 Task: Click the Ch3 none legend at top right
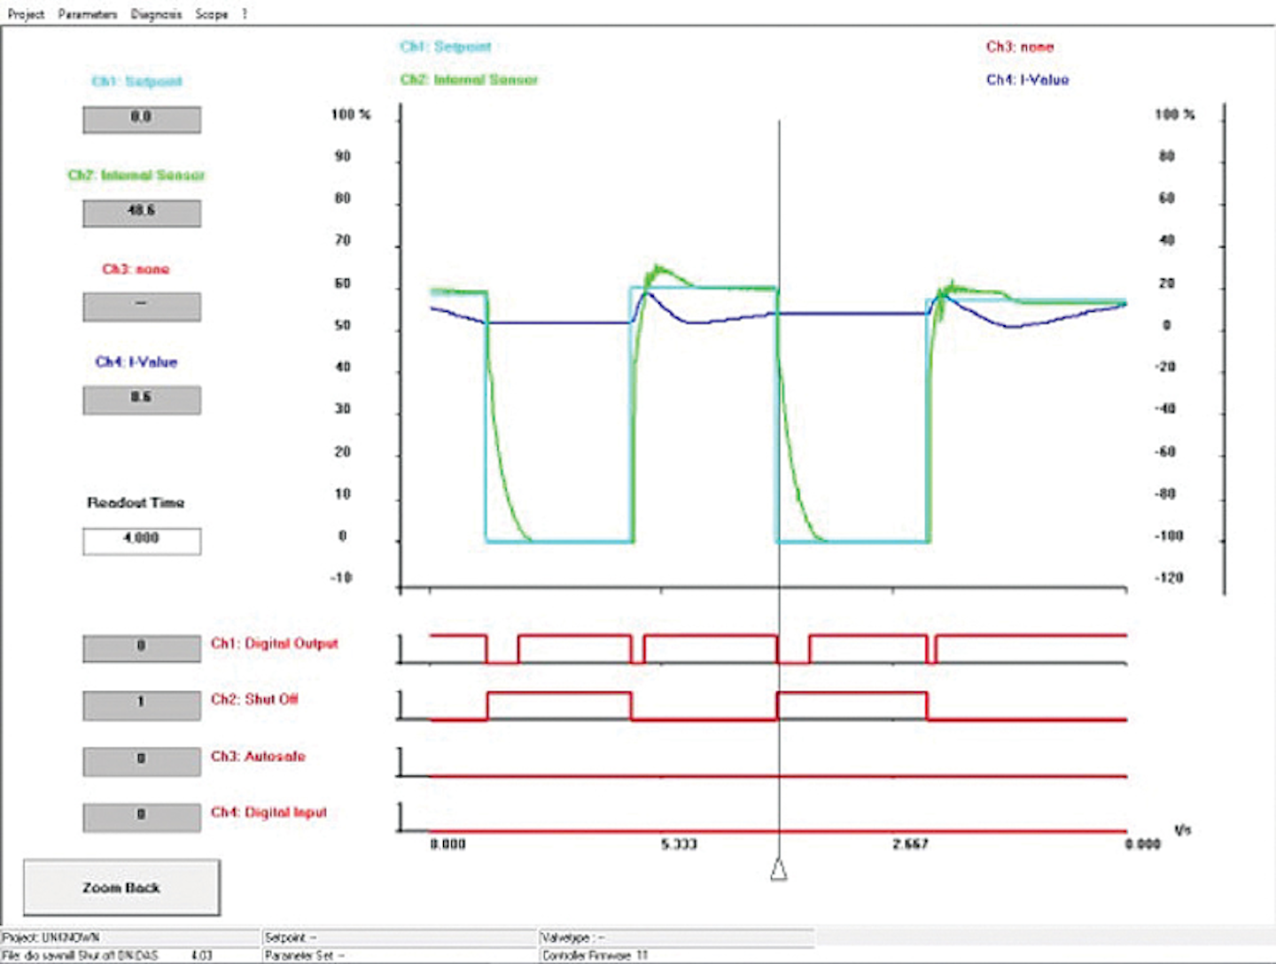[1020, 47]
